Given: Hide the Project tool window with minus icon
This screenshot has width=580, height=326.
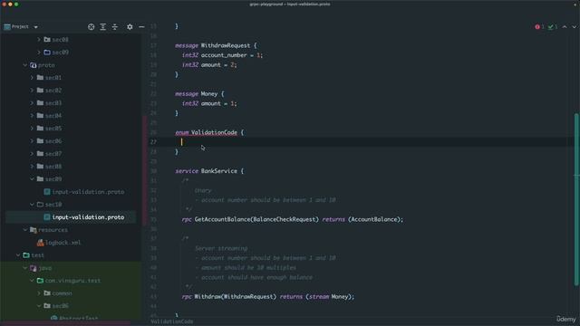Looking at the screenshot, I should tap(141, 26).
